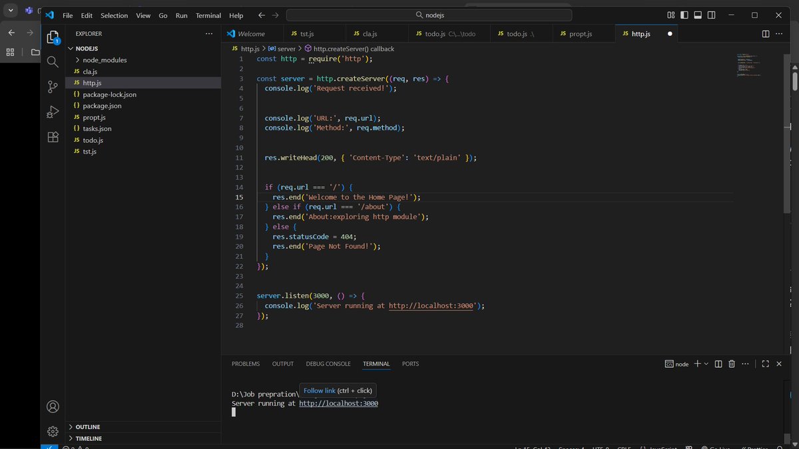Open the Terminal menu
Image resolution: width=799 pixels, height=449 pixels.
pos(208,15)
